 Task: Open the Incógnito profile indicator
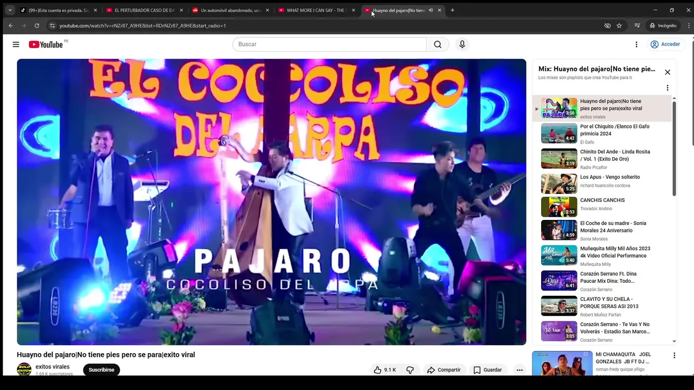pos(663,25)
